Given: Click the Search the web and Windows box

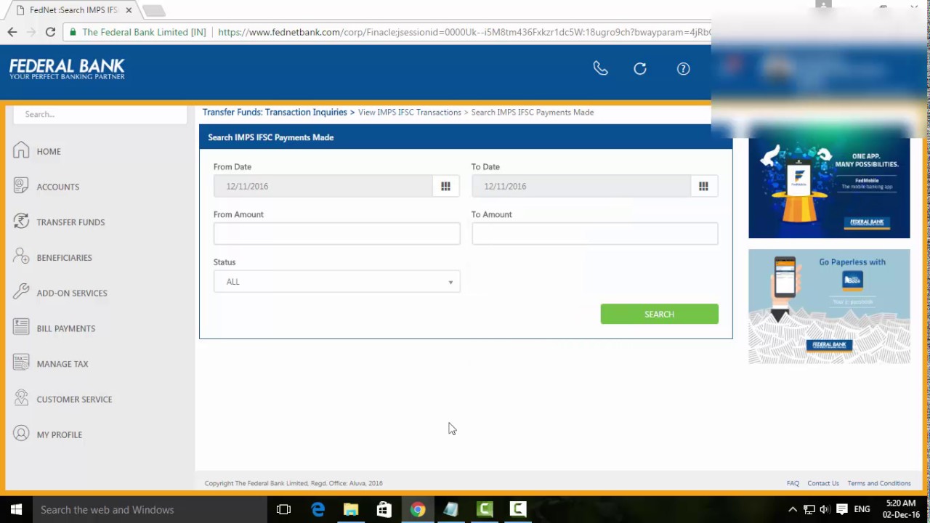Looking at the screenshot, I should tap(150, 510).
